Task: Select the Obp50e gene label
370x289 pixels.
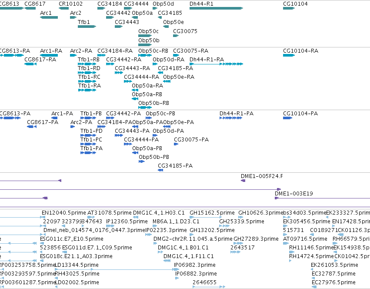Action: (173, 22)
